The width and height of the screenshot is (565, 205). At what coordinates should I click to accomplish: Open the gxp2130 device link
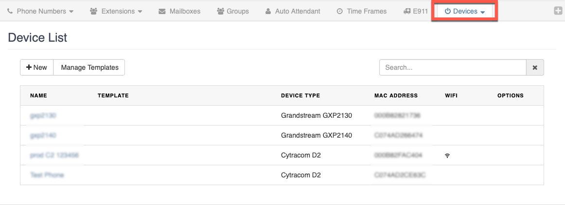tap(43, 116)
